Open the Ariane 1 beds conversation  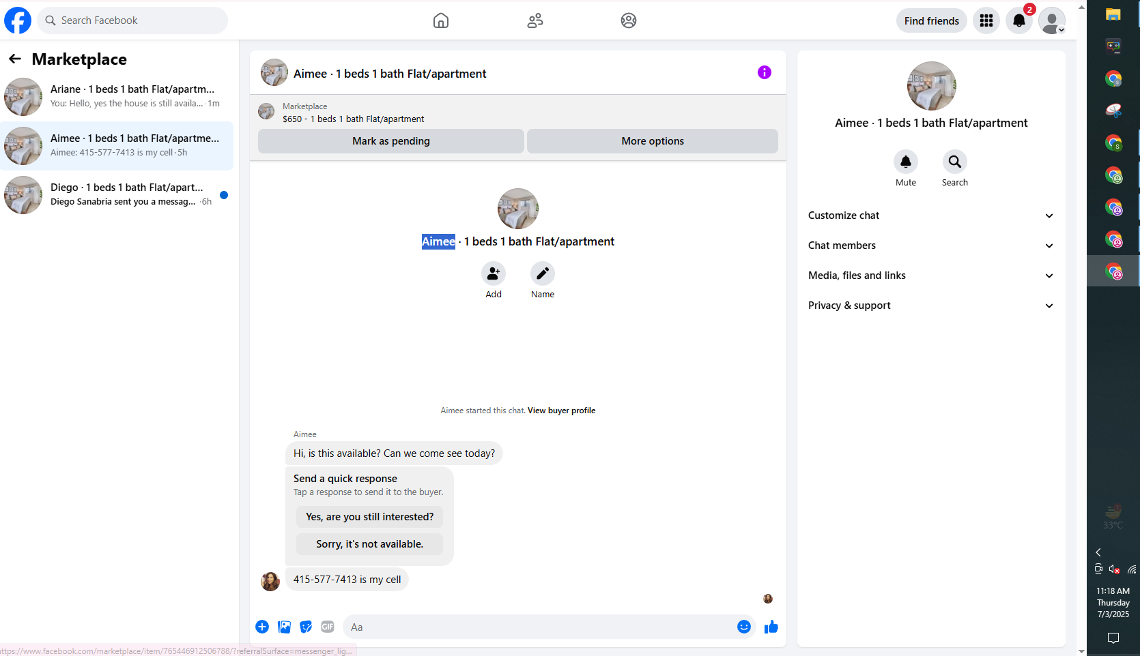click(x=117, y=97)
